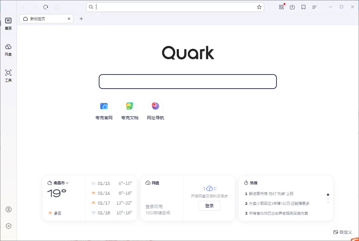359x241 pixels.
Task: Click the Quark search box
Action: tap(188, 81)
